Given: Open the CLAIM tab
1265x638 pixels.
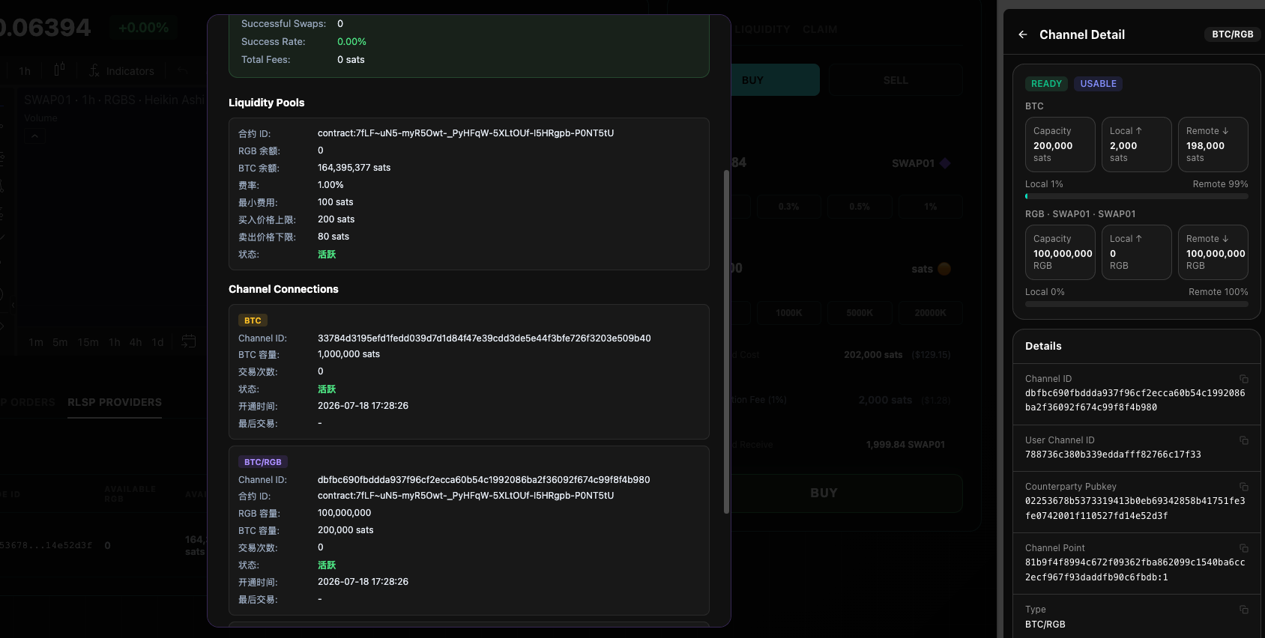Looking at the screenshot, I should tap(820, 29).
